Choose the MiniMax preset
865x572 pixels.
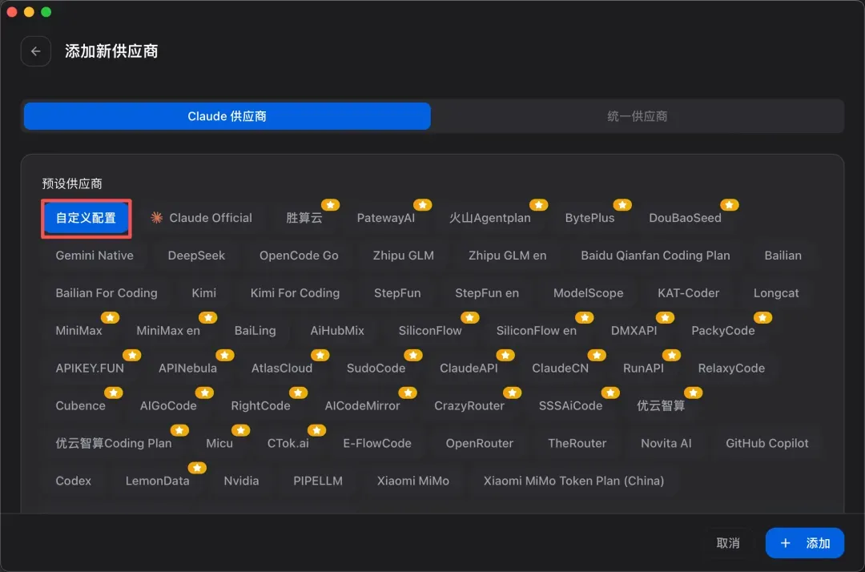pyautogui.click(x=78, y=330)
